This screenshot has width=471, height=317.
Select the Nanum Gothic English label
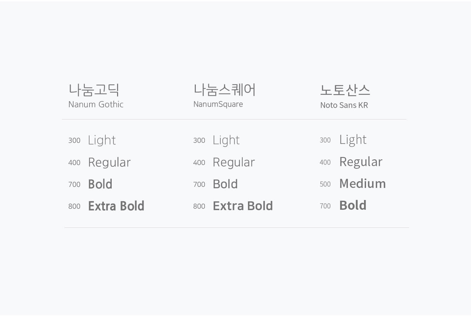(96, 105)
